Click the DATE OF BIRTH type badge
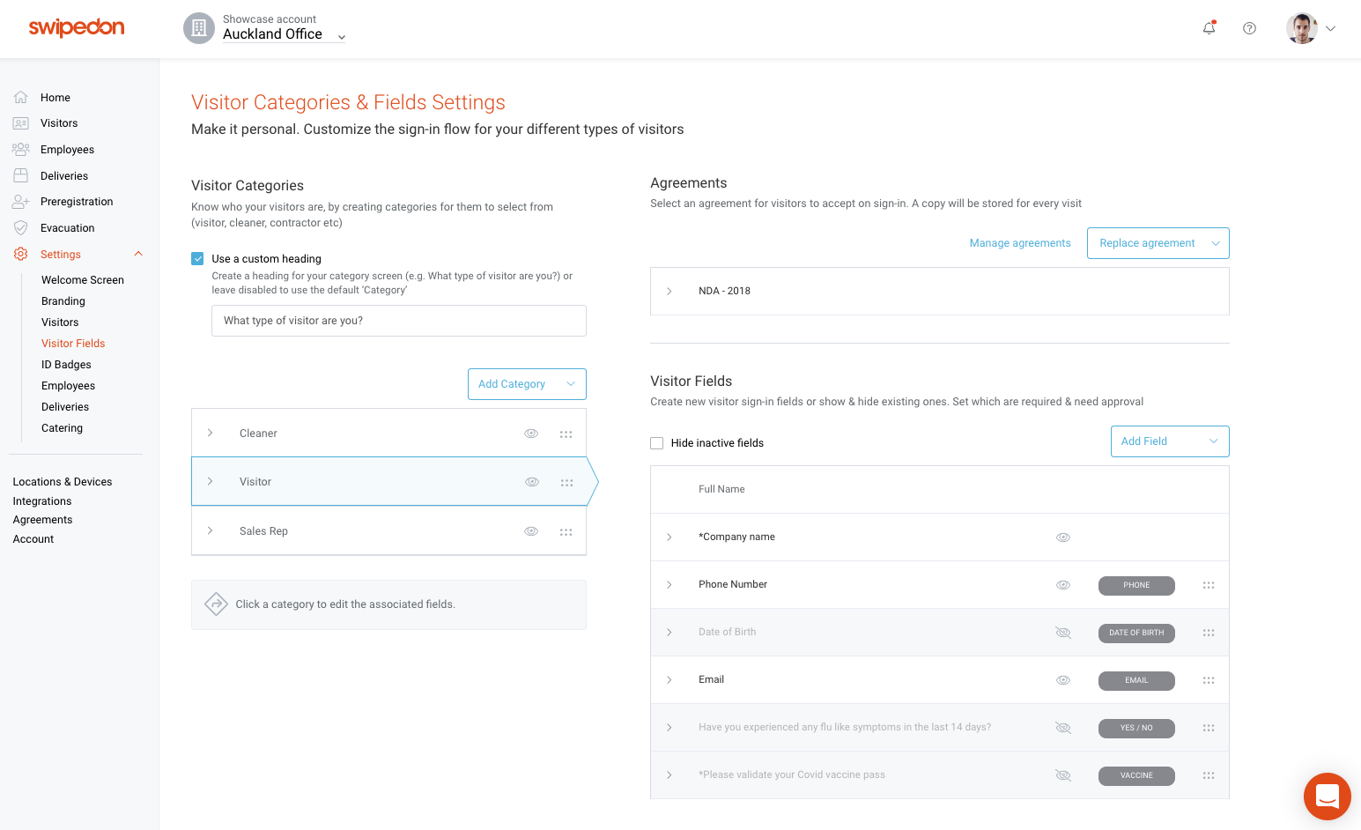This screenshot has width=1361, height=830. point(1136,633)
